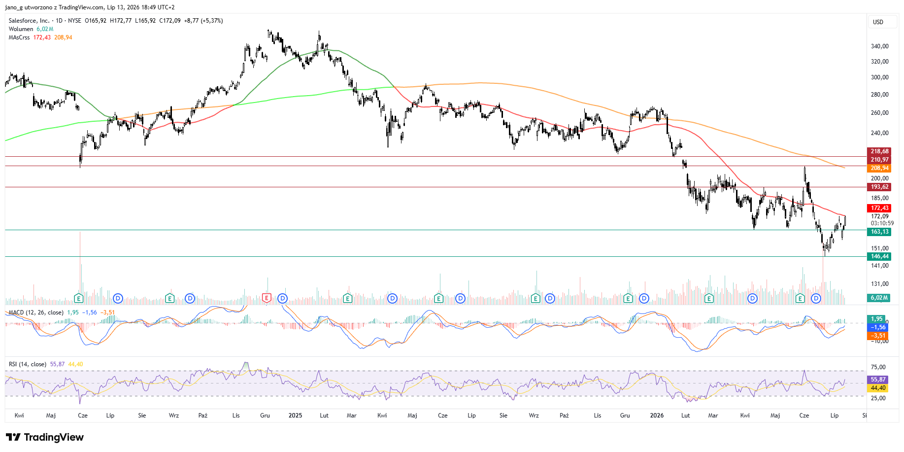The width and height of the screenshot is (904, 452).
Task: Select the late February 2026 earnings marker
Action: coord(709,298)
